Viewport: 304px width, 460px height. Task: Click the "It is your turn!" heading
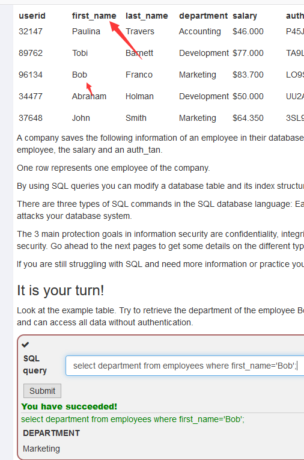(x=61, y=290)
